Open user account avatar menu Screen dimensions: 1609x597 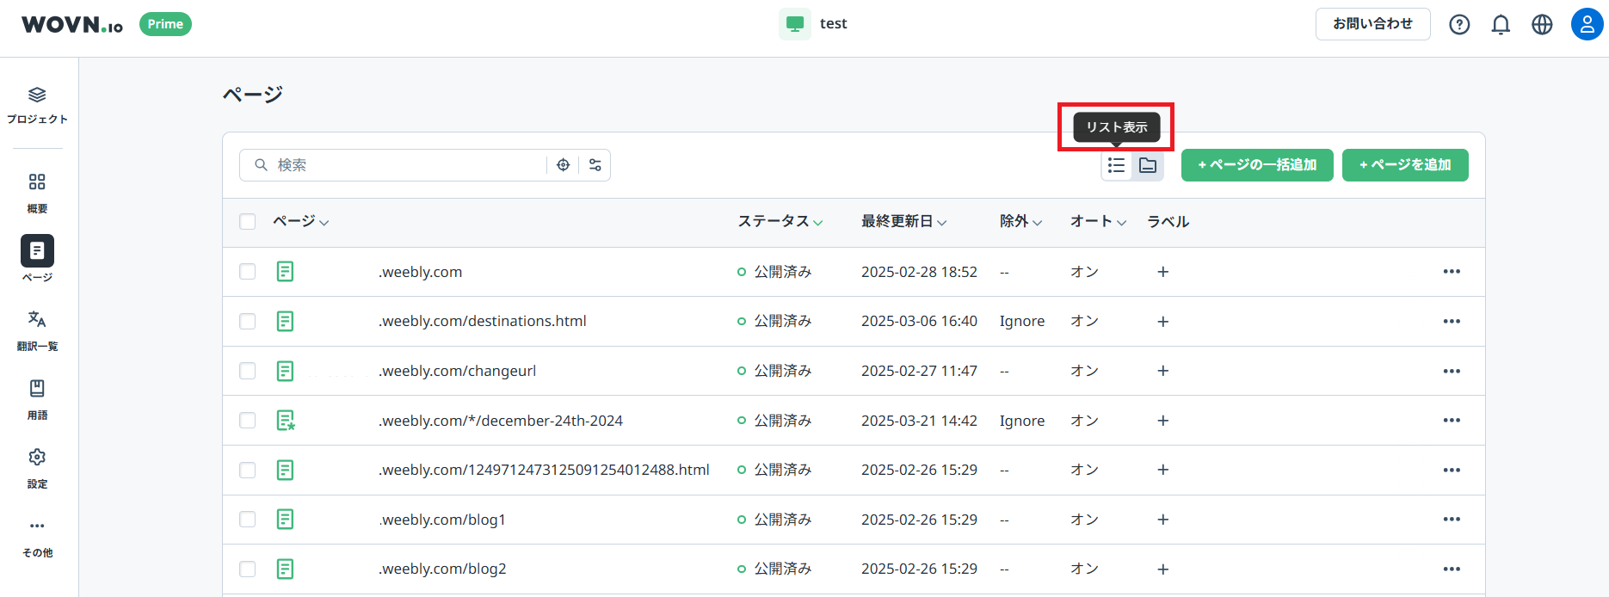(x=1586, y=24)
